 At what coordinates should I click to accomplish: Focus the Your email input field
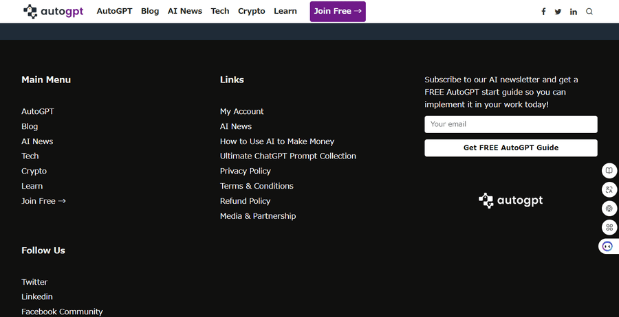click(x=511, y=124)
